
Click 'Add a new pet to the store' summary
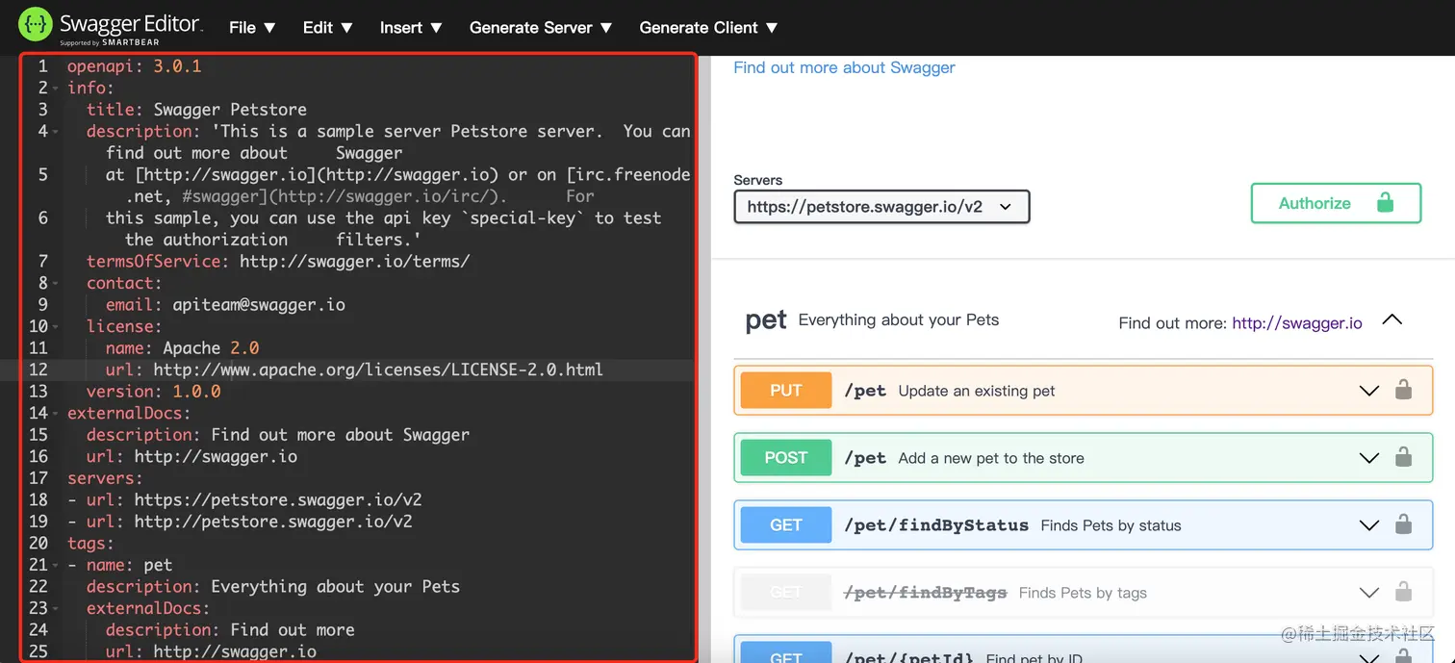coord(991,458)
